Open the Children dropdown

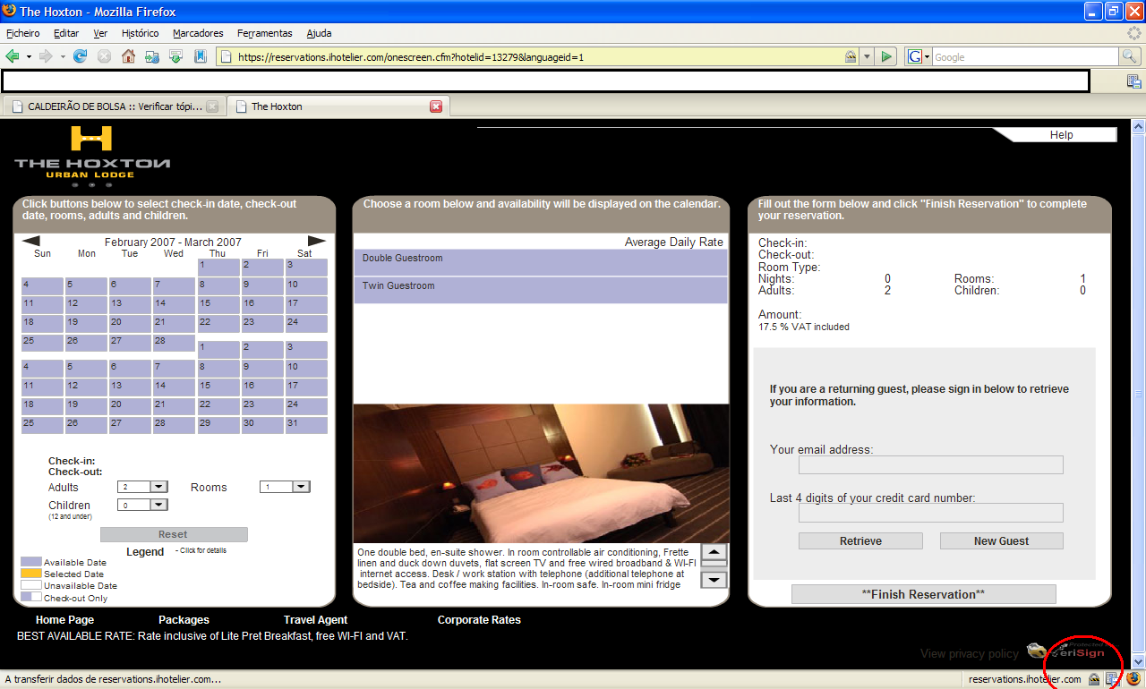[x=142, y=505]
